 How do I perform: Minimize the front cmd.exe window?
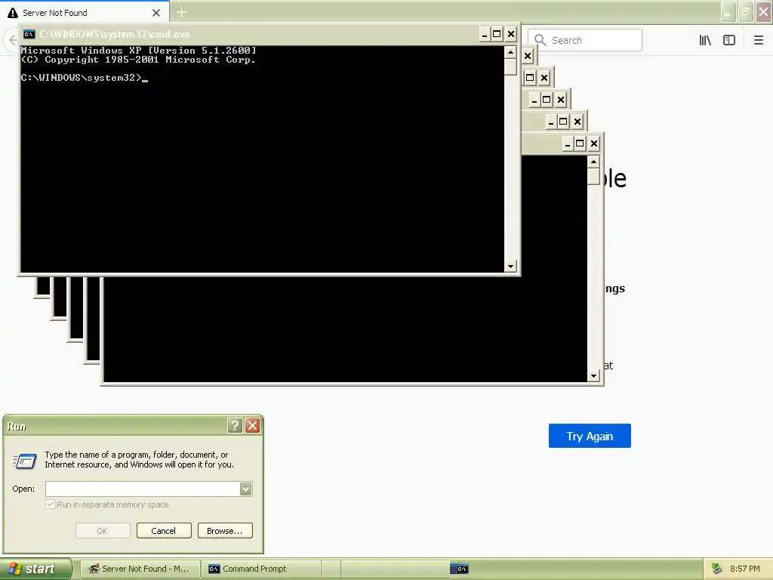tap(484, 34)
